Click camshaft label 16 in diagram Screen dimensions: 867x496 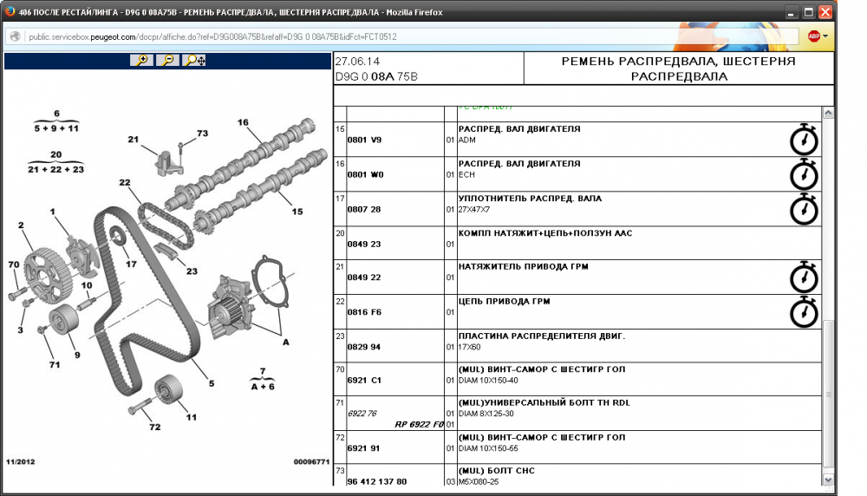(244, 122)
